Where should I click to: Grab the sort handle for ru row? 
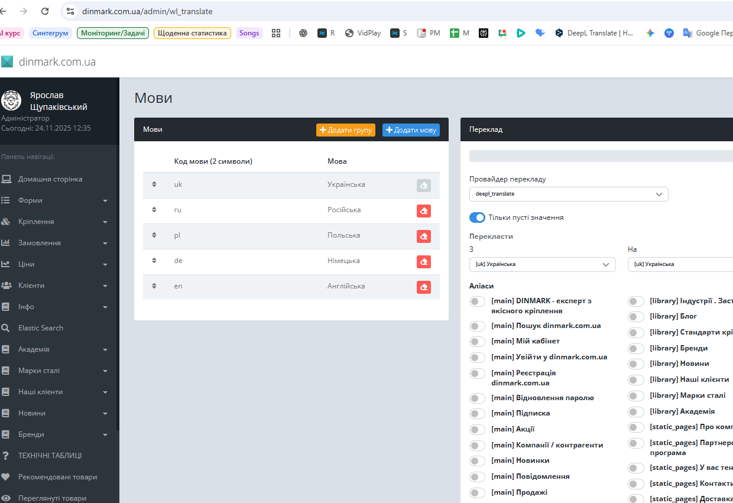(154, 210)
